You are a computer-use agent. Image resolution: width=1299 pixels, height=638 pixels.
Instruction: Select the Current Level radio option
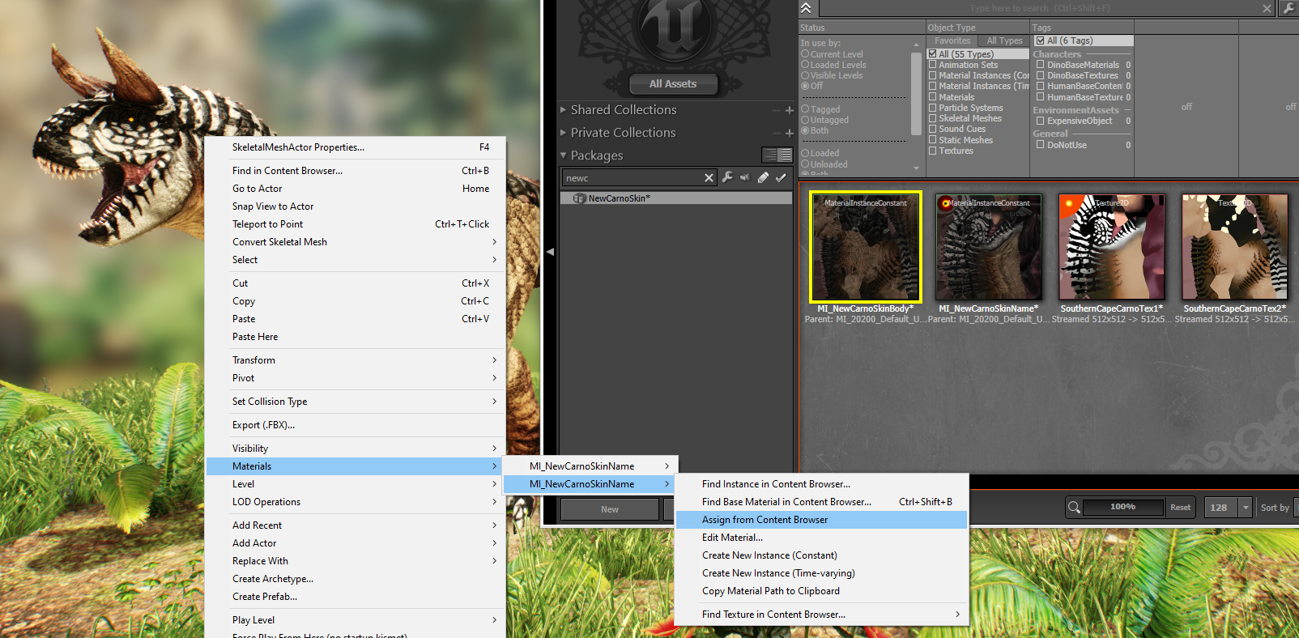pos(806,54)
